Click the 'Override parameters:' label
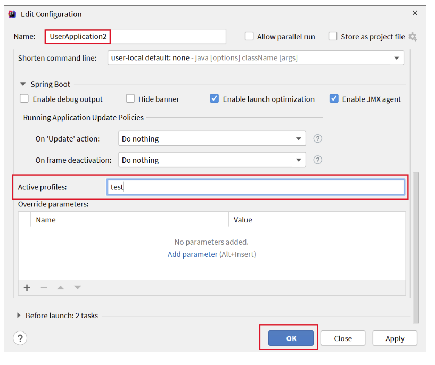 pyautogui.click(x=53, y=204)
